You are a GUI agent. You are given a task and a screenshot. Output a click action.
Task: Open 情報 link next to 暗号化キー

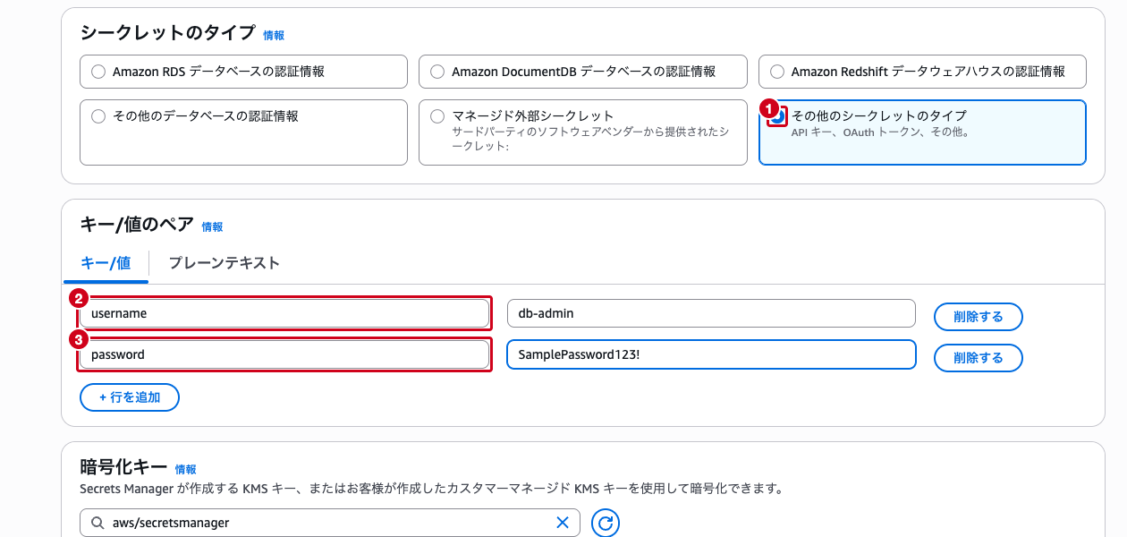point(185,469)
